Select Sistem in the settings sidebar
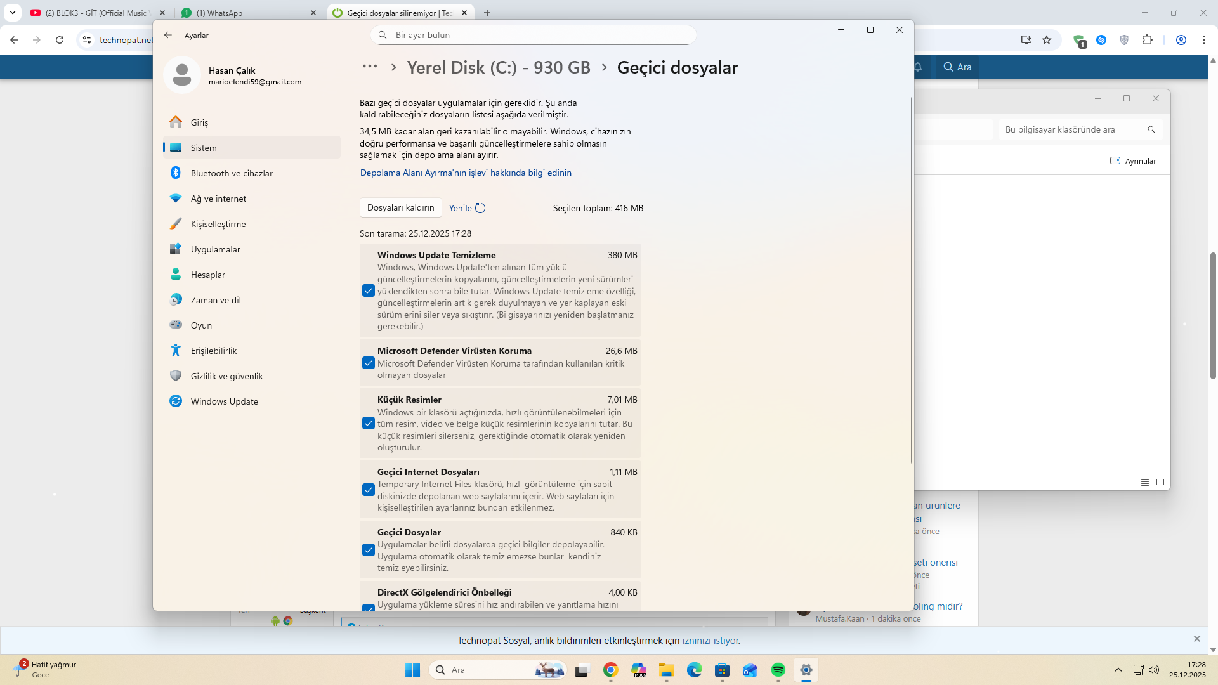 (204, 148)
